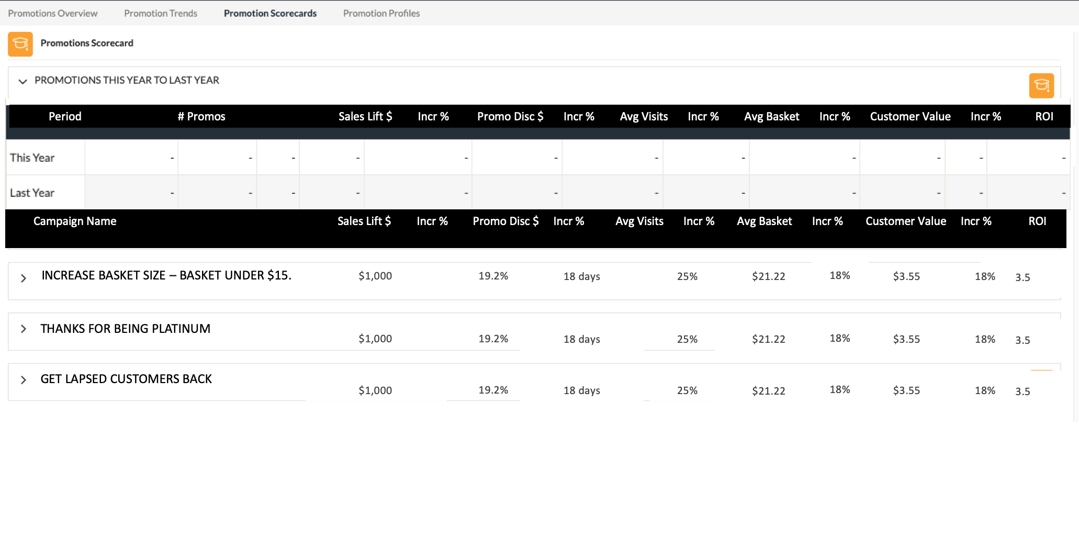Click the Thanks For Being Platinum campaign name
Image resolution: width=1079 pixels, height=560 pixels.
126,329
